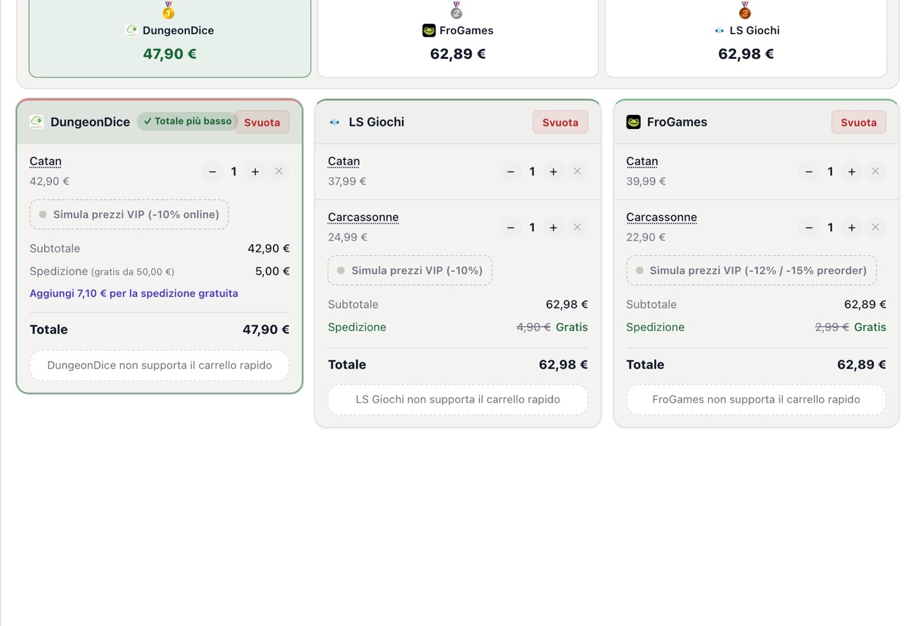
Task: Select DungeonDice first-place ranking card
Action: 170,38
